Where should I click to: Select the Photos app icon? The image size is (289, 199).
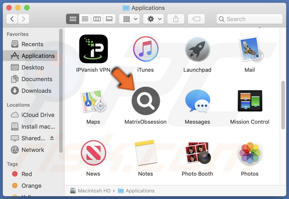coord(250,153)
